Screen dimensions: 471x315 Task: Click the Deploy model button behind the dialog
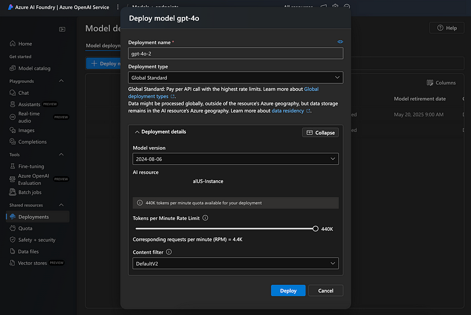pos(104,64)
